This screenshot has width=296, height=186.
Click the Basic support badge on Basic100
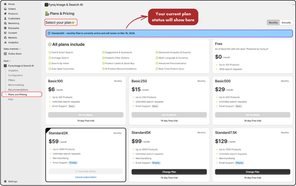point(72,106)
